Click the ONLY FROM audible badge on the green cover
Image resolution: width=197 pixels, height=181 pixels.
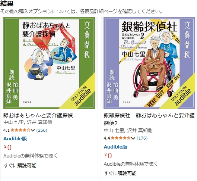pos(81,96)
